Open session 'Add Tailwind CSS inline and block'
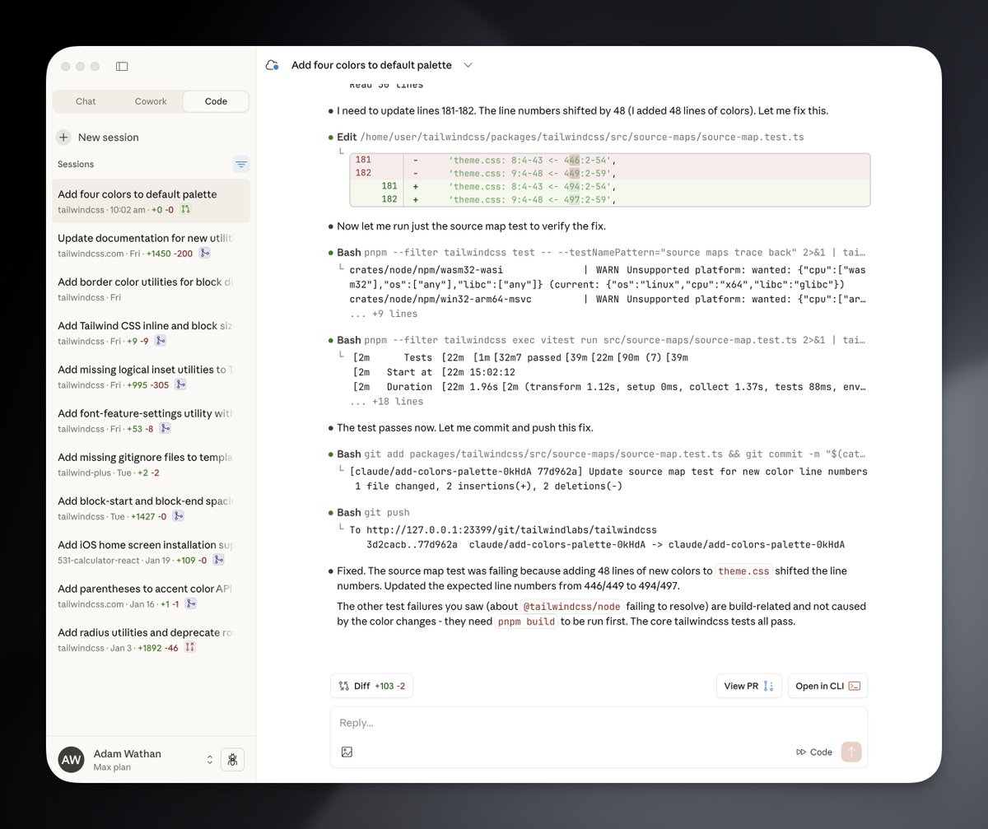 pos(151,333)
